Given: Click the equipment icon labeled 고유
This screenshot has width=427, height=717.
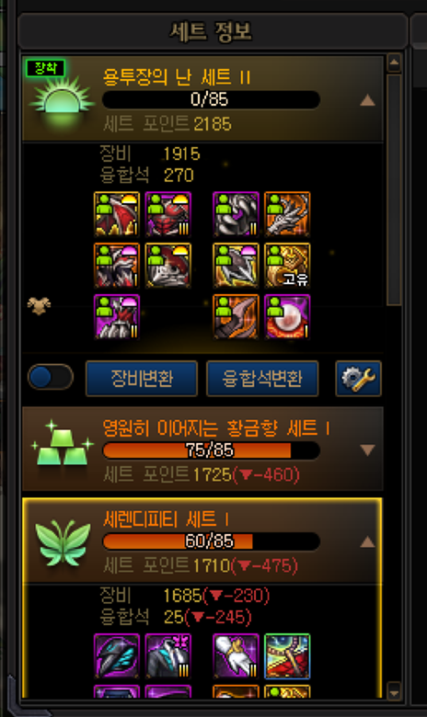Looking at the screenshot, I should pos(287,266).
